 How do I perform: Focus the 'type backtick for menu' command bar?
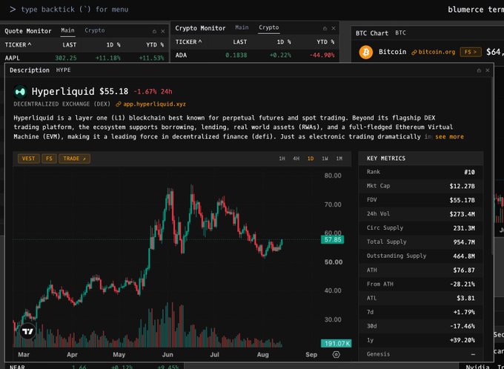click(75, 10)
